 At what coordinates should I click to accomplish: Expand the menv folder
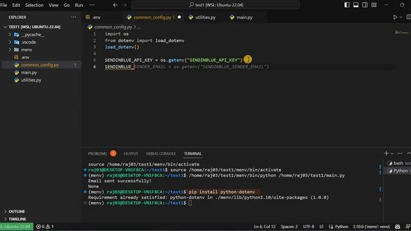[x=10, y=50]
